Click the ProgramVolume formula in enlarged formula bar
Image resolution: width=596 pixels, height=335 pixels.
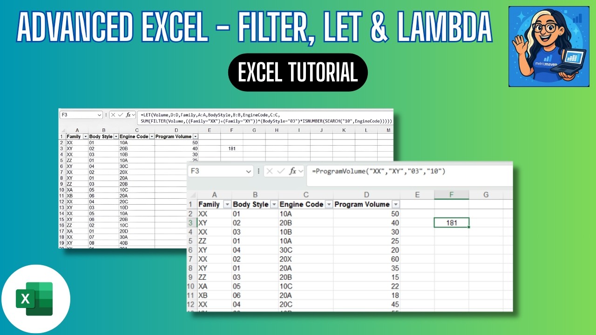pyautogui.click(x=379, y=172)
